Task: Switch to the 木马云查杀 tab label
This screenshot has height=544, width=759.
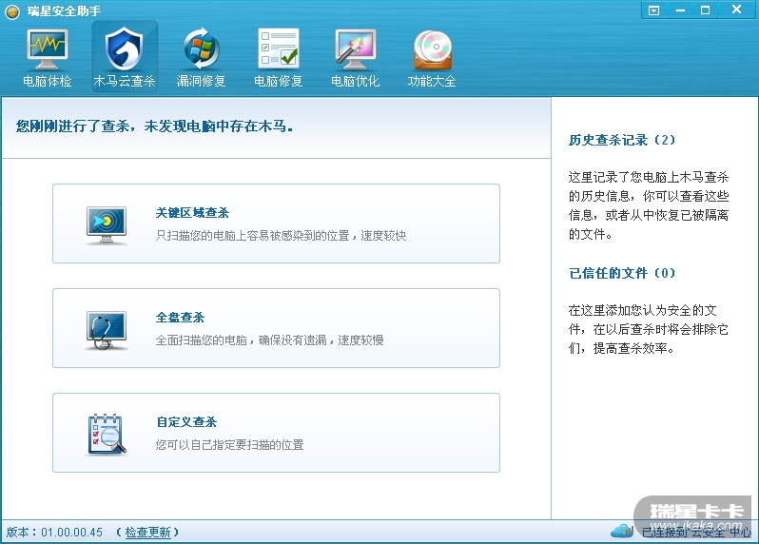Action: click(x=125, y=81)
